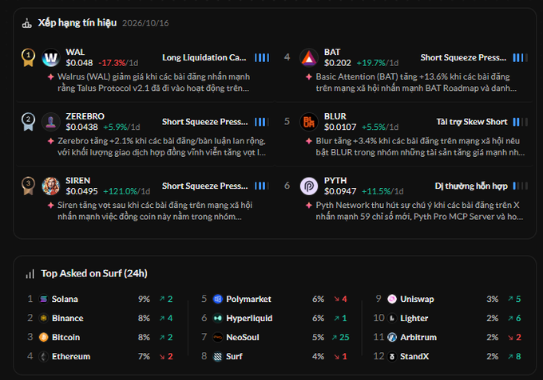Select the Arbitrum row name
This screenshot has width=543, height=380.
pos(418,337)
